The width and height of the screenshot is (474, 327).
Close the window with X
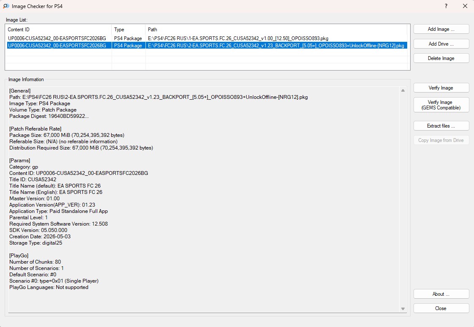tap(465, 6)
